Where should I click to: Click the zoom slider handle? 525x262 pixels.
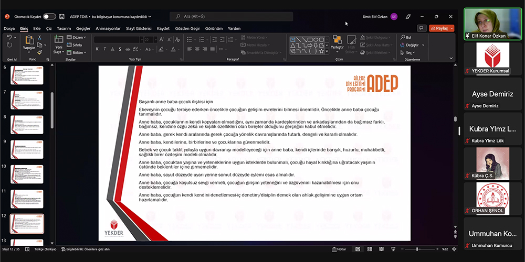417,249
